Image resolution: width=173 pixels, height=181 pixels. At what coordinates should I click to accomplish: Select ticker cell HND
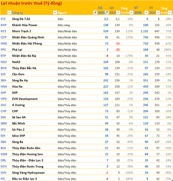tap(4, 44)
